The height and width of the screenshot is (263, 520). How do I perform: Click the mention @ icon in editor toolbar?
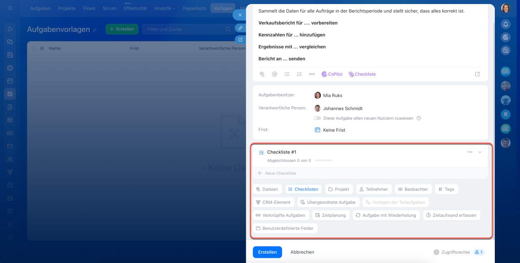tap(275, 74)
